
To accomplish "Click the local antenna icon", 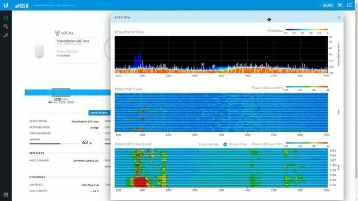I will [x=57, y=33].
